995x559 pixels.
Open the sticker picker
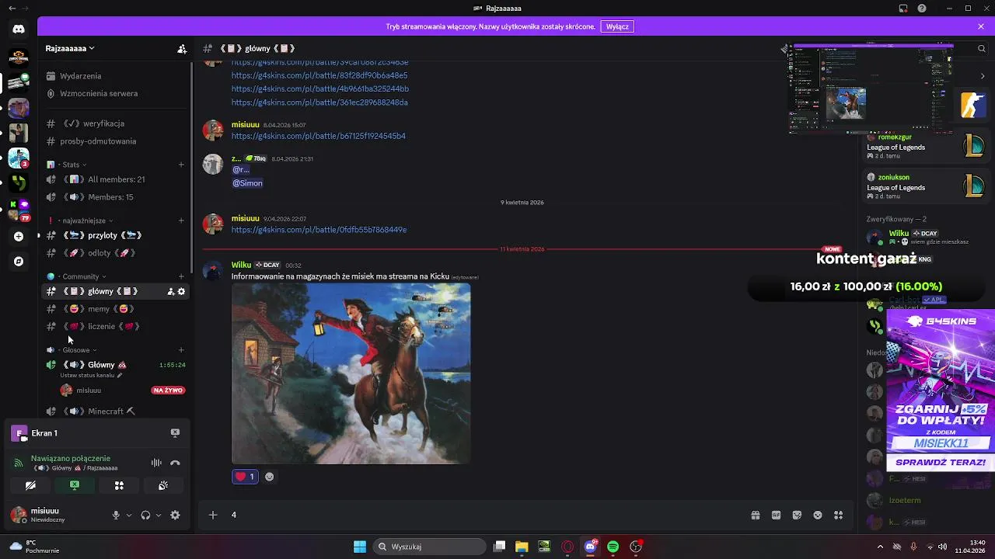(x=797, y=515)
